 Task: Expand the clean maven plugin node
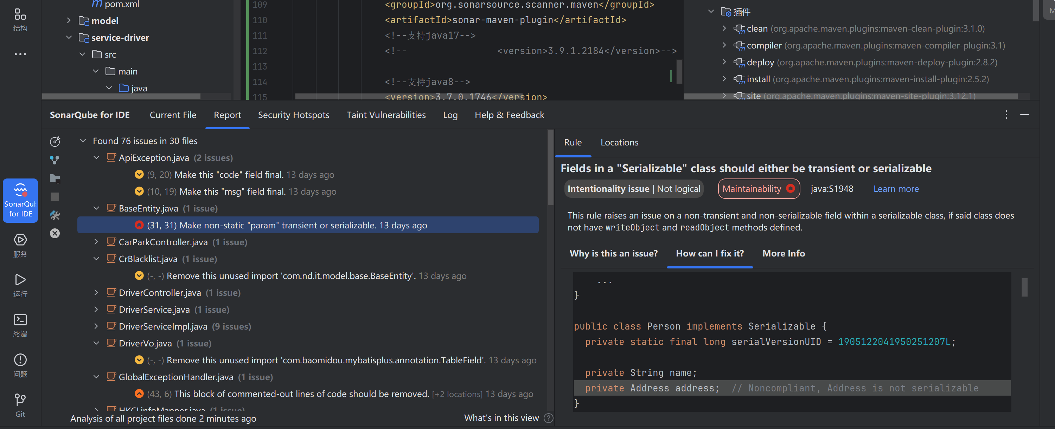click(724, 29)
